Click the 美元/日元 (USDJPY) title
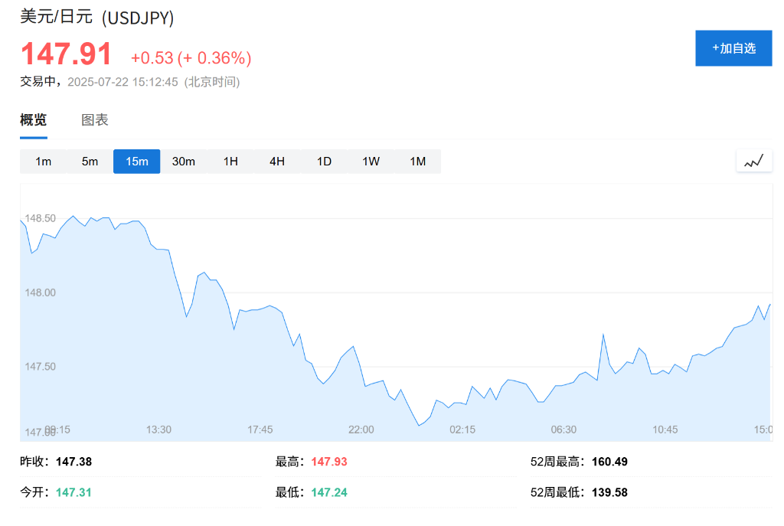Viewport: 784px width, 526px height. point(97,17)
